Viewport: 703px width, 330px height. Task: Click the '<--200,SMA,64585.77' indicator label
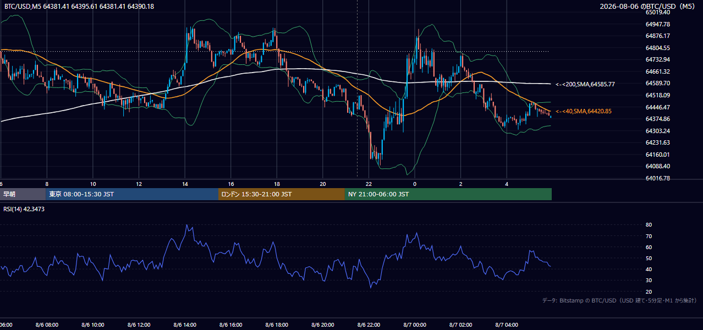585,84
